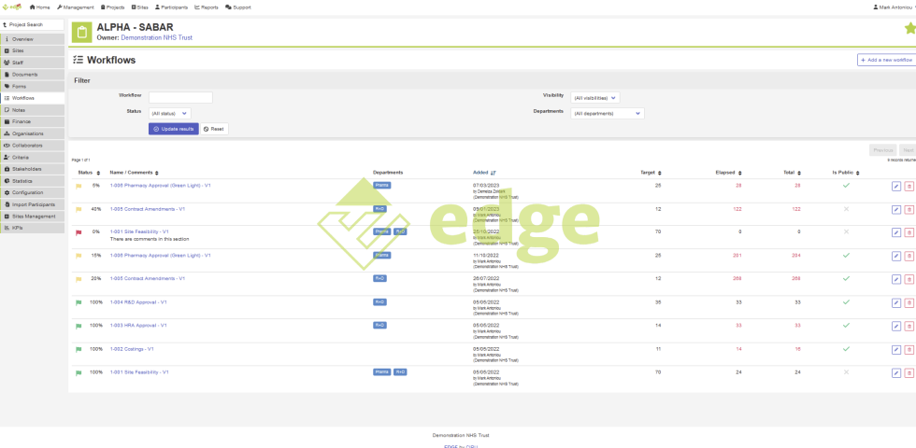
Task: Open the Departments filter dropdown
Action: (x=608, y=113)
